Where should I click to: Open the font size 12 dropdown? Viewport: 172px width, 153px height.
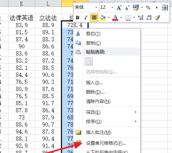click(112, 7)
